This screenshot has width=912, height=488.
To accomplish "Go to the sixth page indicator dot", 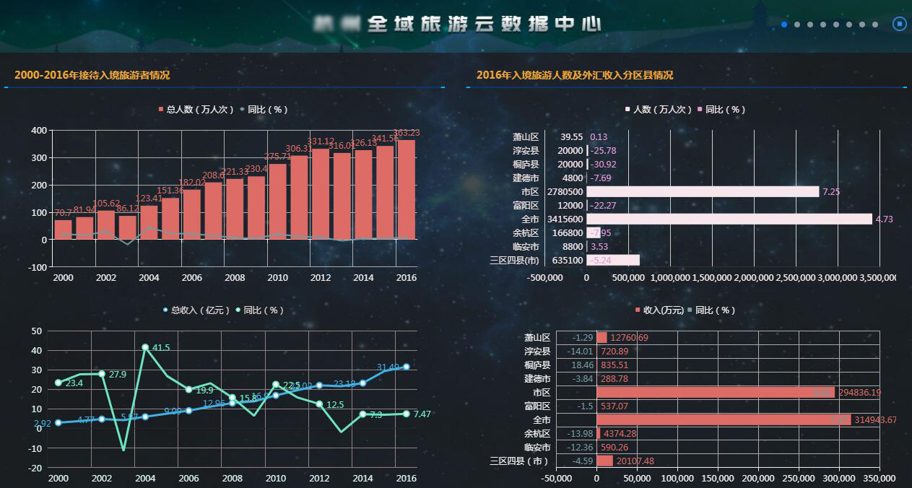I will (849, 25).
